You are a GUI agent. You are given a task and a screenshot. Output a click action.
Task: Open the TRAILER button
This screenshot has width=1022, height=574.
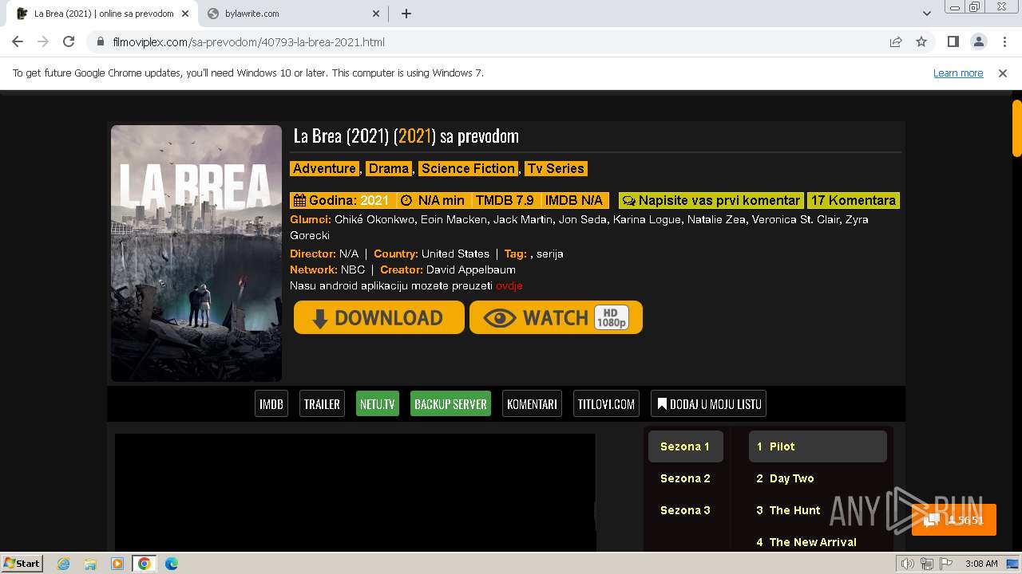click(x=322, y=404)
